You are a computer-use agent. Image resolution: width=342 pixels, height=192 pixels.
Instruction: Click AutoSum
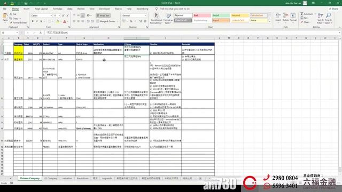click(x=307, y=14)
